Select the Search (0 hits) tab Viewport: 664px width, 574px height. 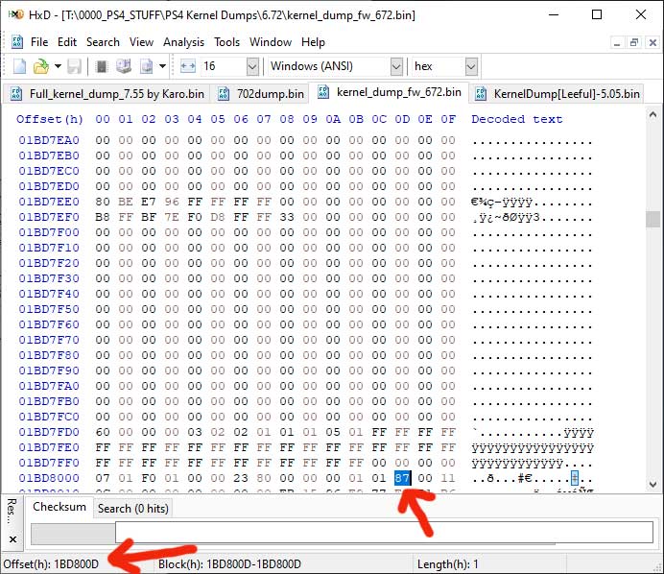click(133, 509)
